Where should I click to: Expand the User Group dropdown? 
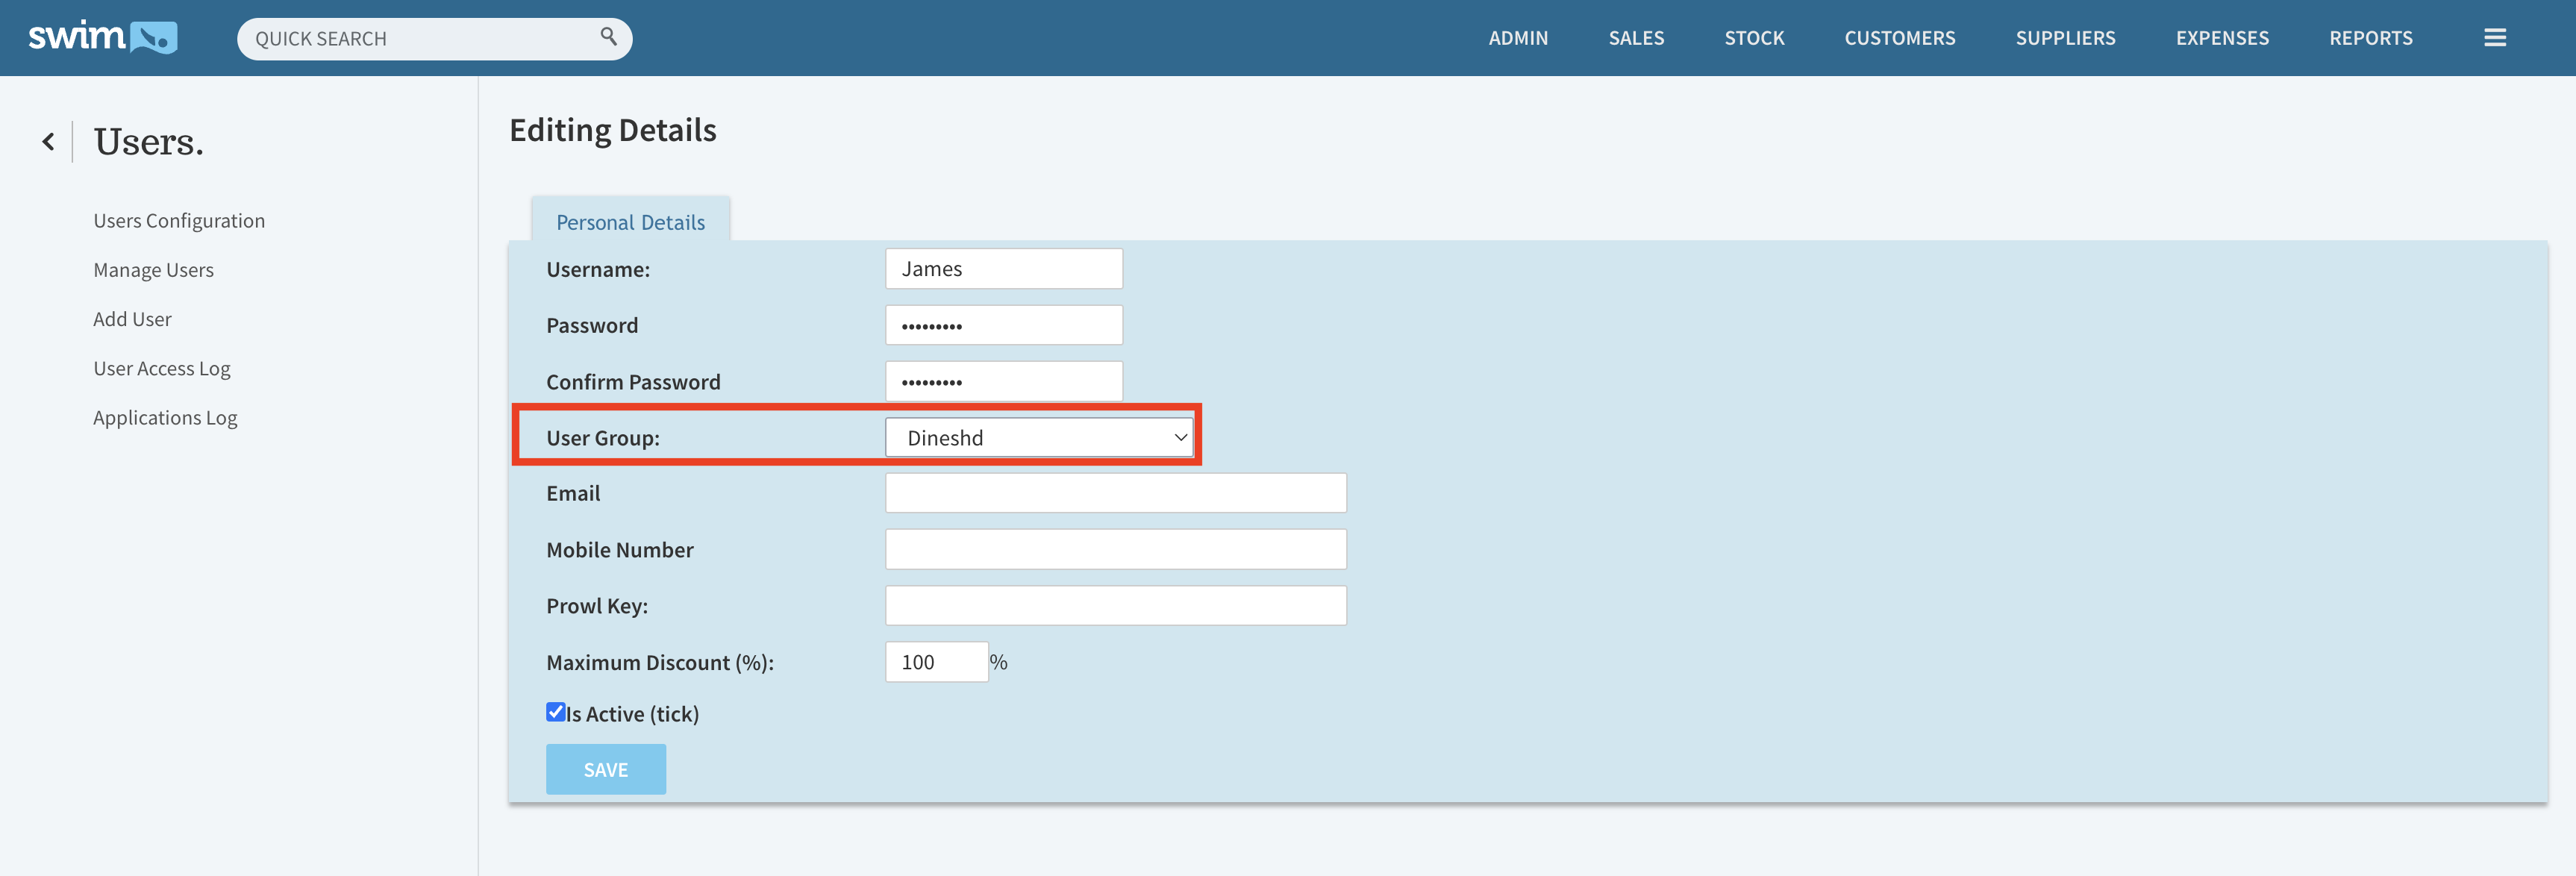point(1039,438)
